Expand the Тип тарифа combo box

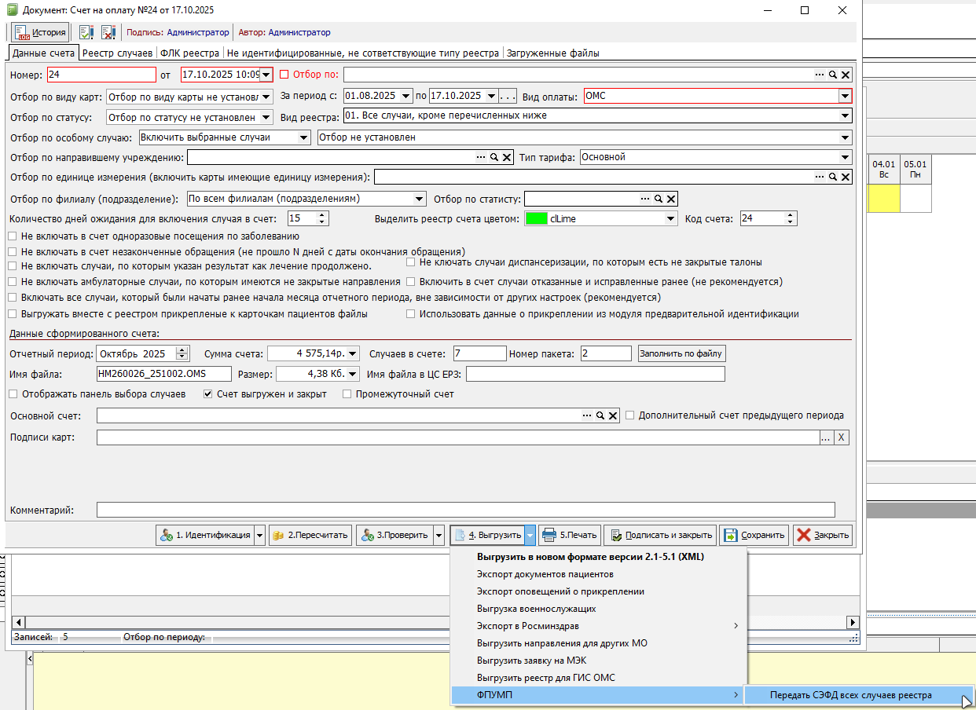pos(844,157)
